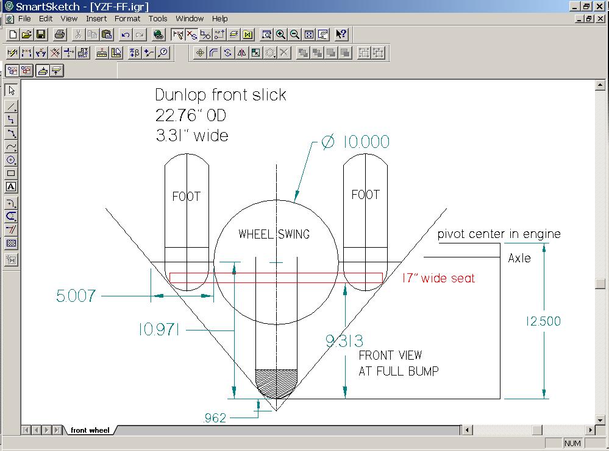Click horizontal scrollbar right arrow
This screenshot has width=609, height=451.
click(590, 430)
